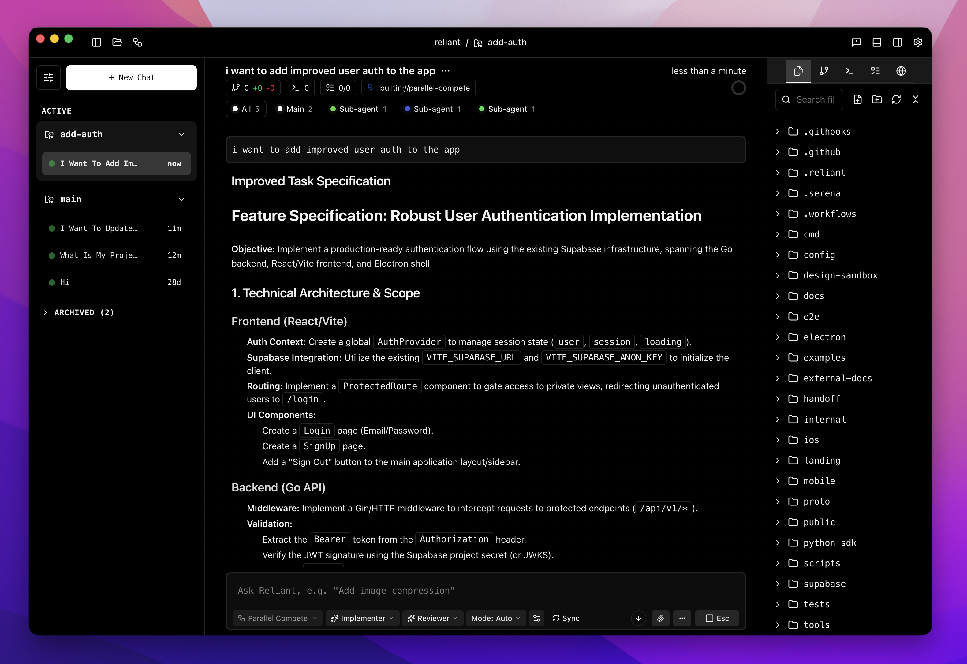967x664 pixels.
Task: Collapse the task output with the minus toggle
Action: tap(739, 88)
